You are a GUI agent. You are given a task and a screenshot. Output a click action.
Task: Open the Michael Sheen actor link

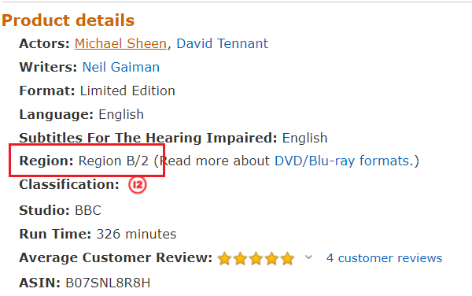coord(120,43)
